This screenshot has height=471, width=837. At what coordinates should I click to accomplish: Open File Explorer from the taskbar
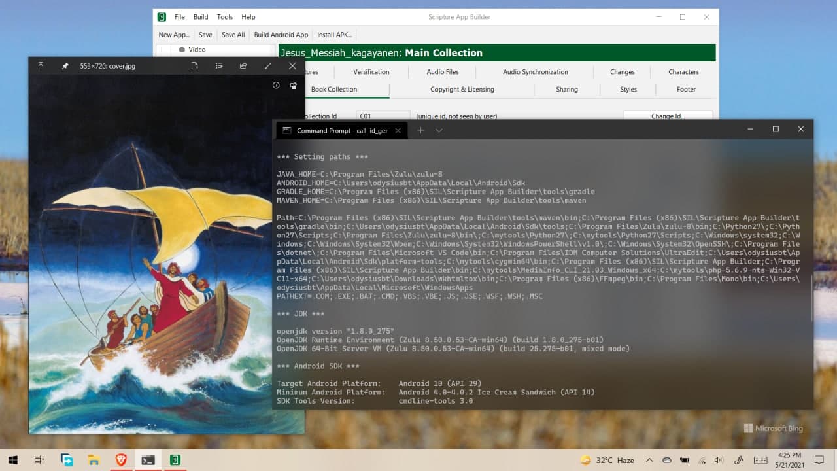(x=94, y=460)
